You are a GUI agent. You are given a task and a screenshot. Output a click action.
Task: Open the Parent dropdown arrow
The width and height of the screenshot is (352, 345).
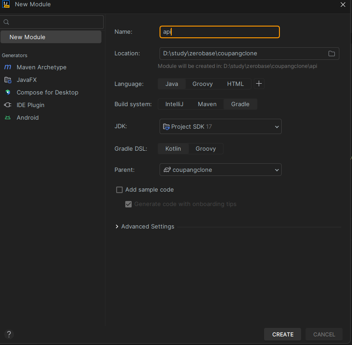tap(277, 170)
